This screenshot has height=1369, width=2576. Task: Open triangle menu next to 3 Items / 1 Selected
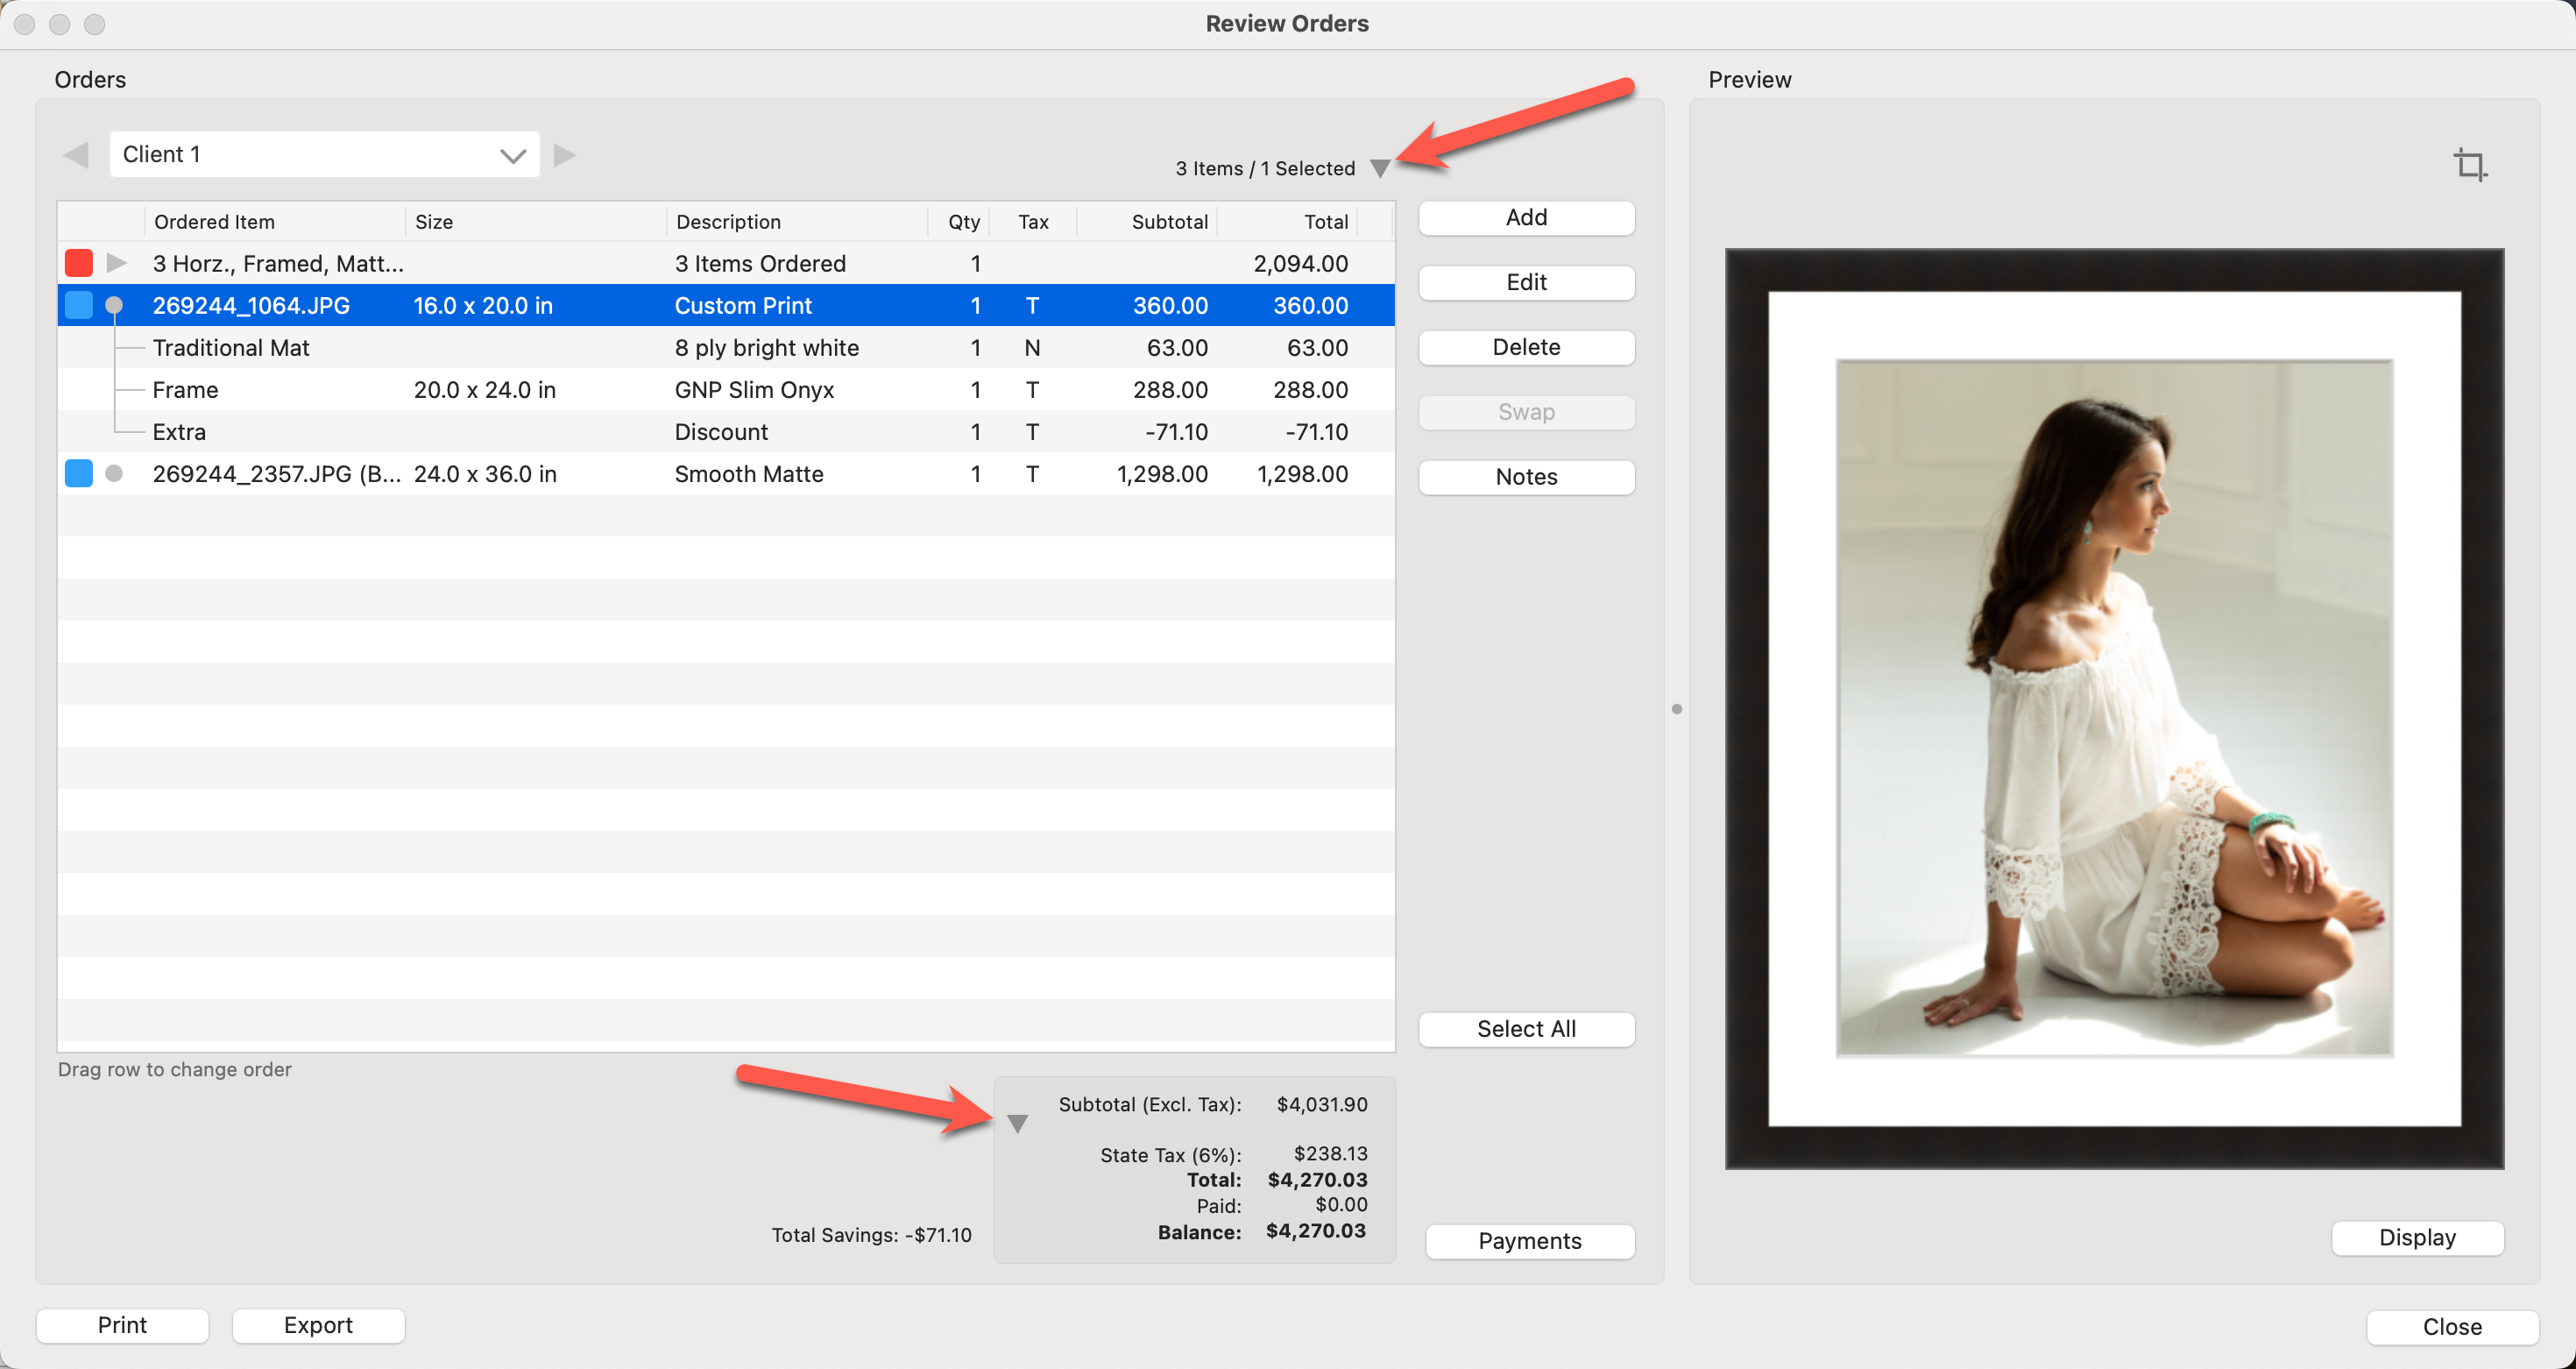(1380, 168)
